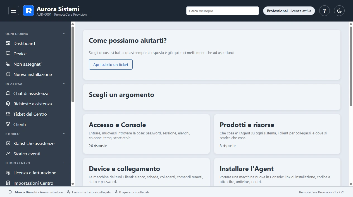Click the main page scroll-down arrow
353x197 pixels.
[351, 184]
